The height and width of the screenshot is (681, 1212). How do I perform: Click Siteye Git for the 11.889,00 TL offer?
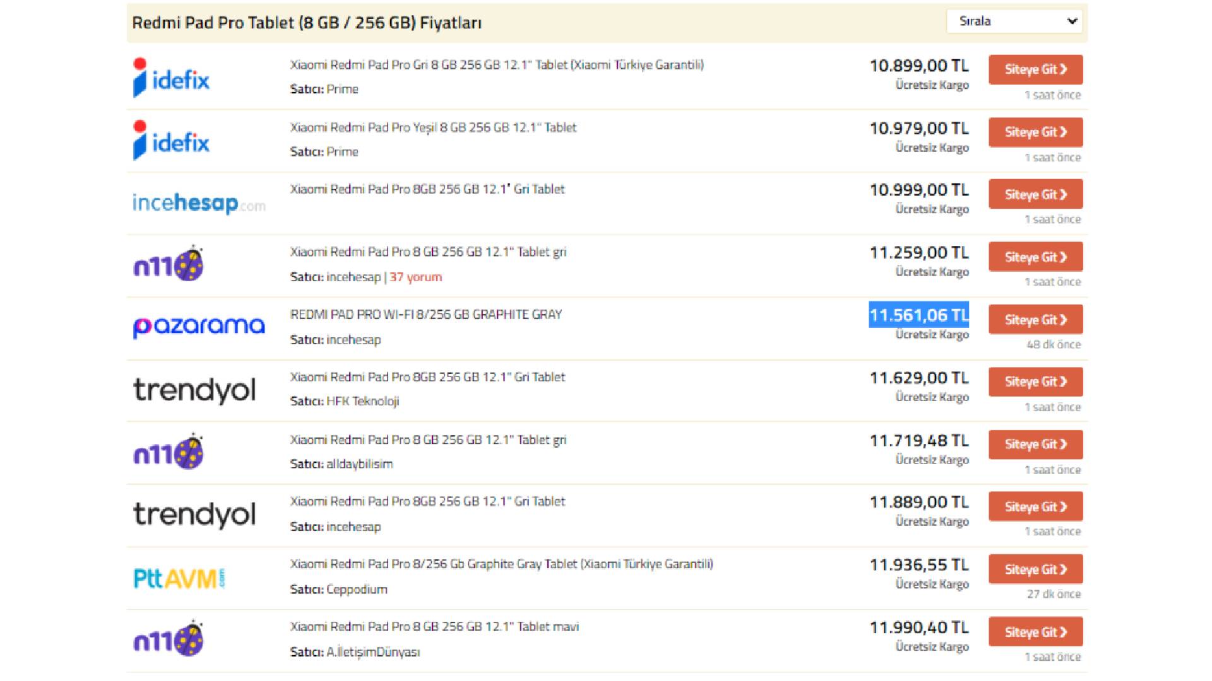coord(1035,506)
